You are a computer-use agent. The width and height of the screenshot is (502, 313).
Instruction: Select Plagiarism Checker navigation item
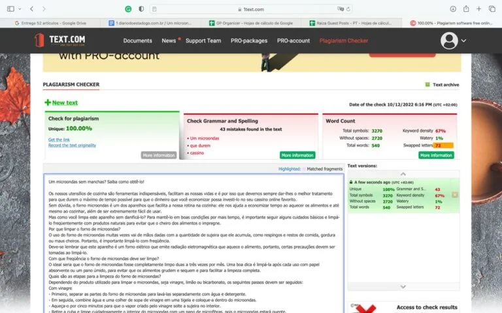coord(344,40)
